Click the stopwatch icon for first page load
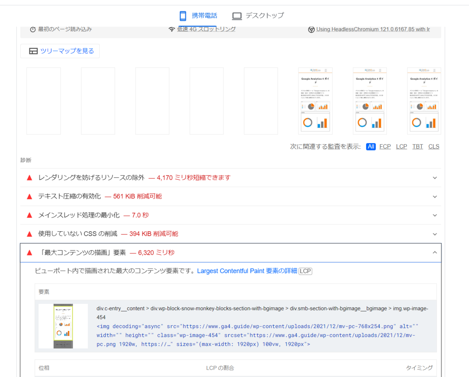 33,30
